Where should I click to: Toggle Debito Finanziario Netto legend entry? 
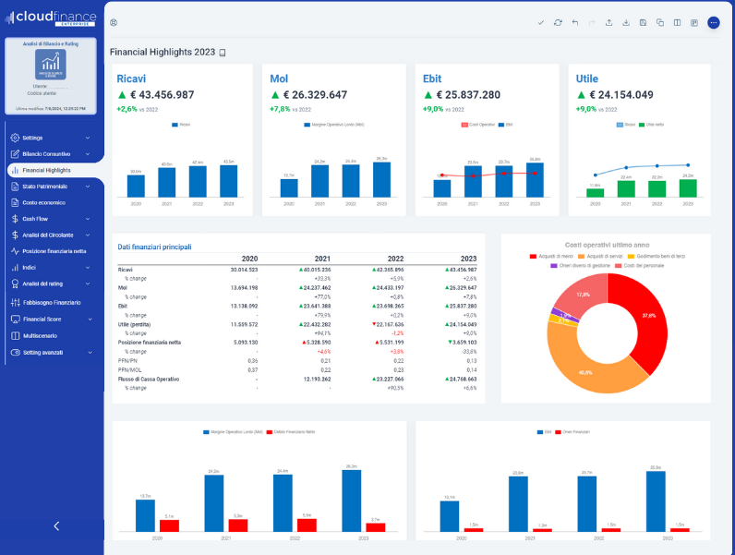(x=291, y=432)
